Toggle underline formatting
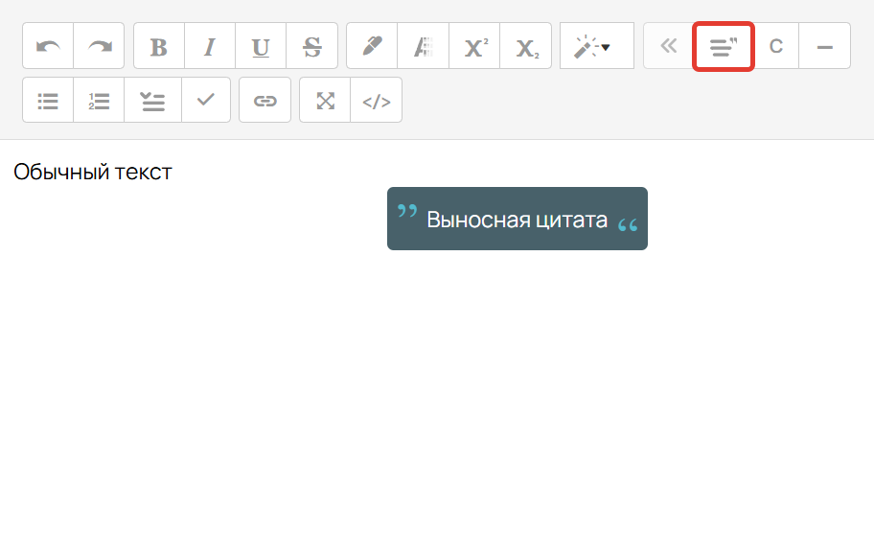The image size is (874, 535). [261, 46]
